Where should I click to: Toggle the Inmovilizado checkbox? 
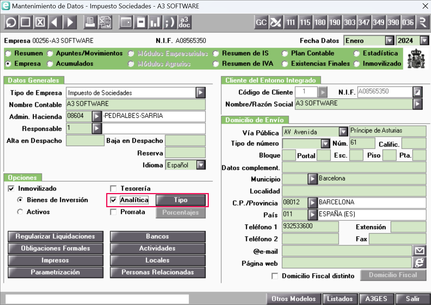[11, 188]
